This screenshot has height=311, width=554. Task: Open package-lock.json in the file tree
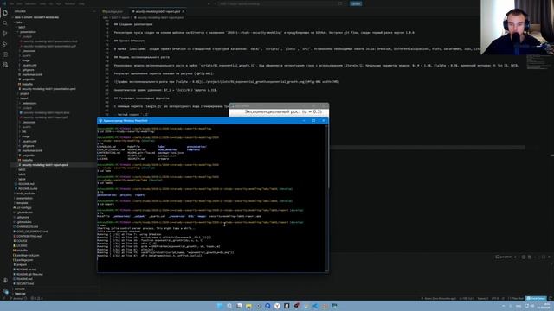pos(28,256)
